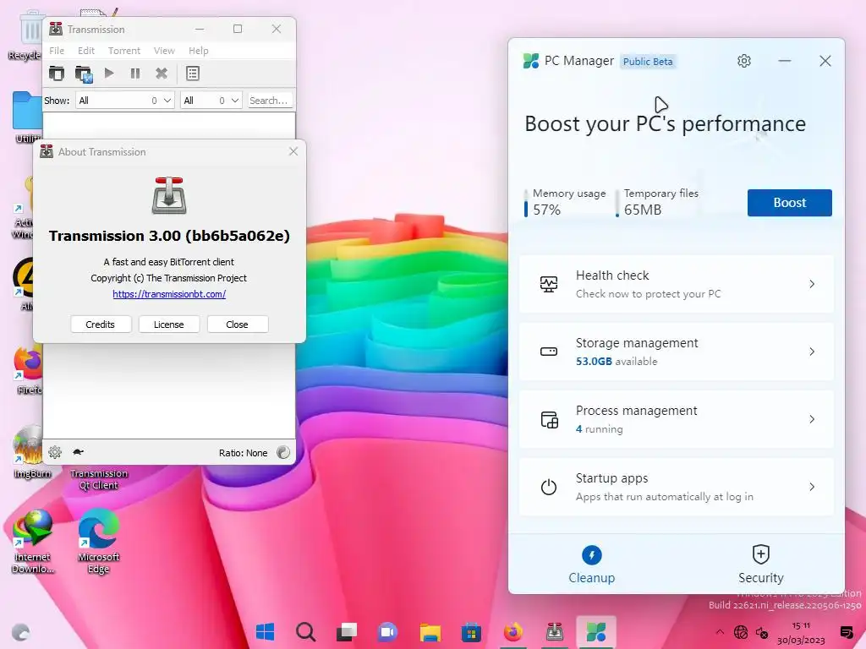Image resolution: width=866 pixels, height=649 pixels.
Task: Click the Transmission logo in About dialog
Action: [x=169, y=195]
